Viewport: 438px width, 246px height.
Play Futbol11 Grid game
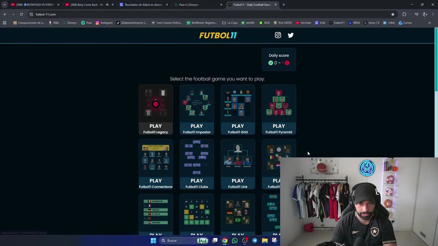[238, 110]
